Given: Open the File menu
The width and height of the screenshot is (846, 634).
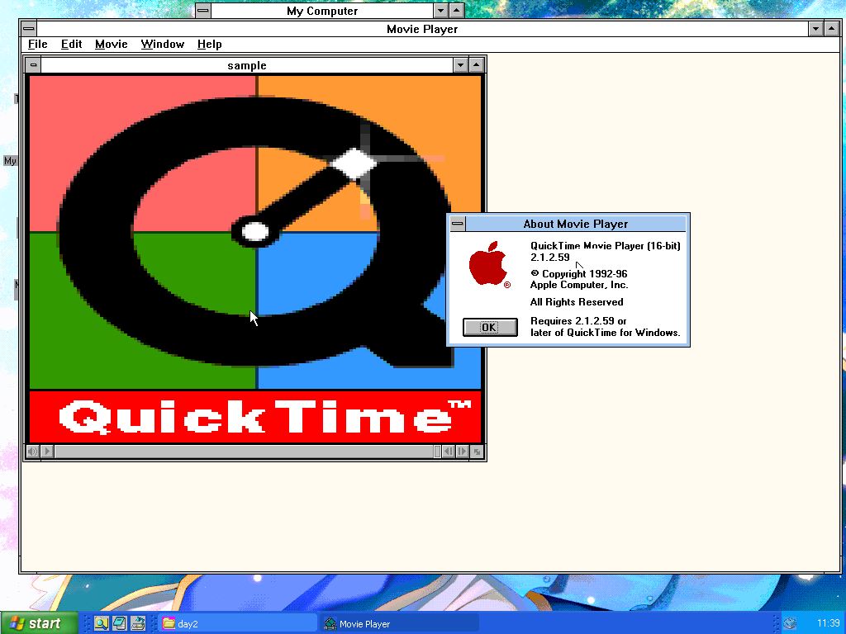Looking at the screenshot, I should 38,45.
